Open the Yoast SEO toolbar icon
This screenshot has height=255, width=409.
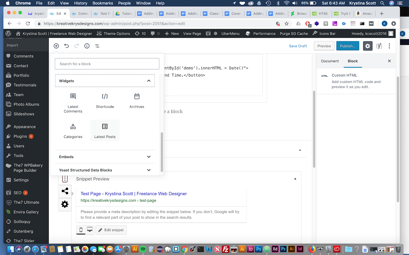(x=379, y=46)
